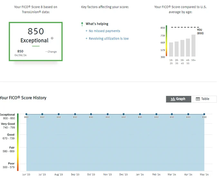Image resolution: width=219 pixels, height=179 pixels.
Task: Select the Dec '23 data point
Action: coord(124,114)
